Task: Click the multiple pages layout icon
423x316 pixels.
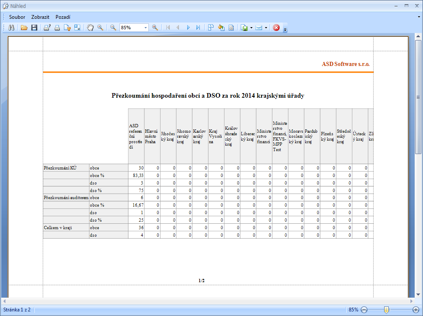Action: [x=211, y=28]
